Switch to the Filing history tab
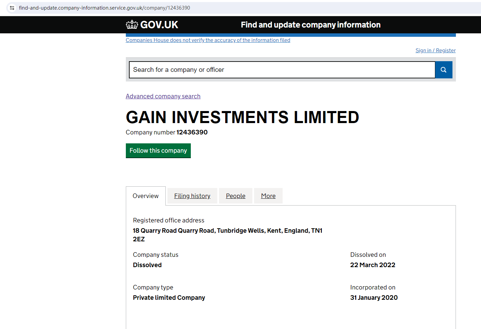Screen dimensions: 481x329 (192, 196)
